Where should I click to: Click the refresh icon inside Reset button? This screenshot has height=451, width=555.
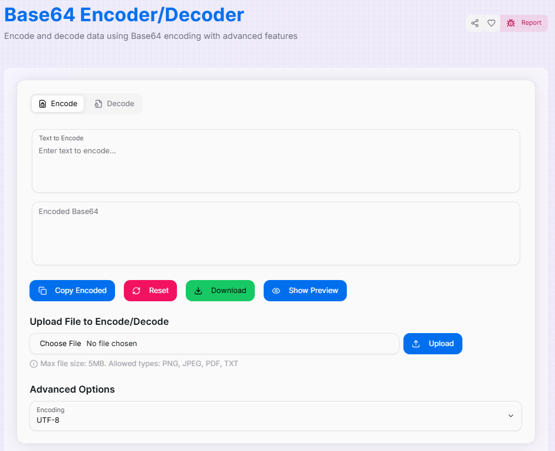[137, 291]
